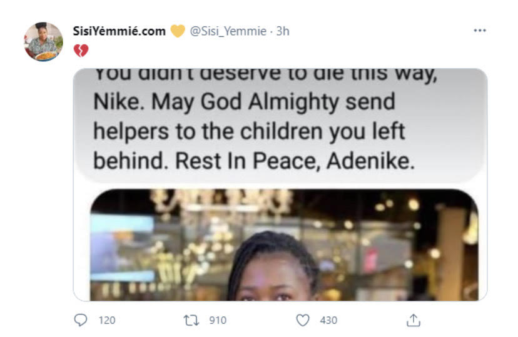Open the share icon for this tweet
Screen dimensions: 518x337
pyautogui.click(x=413, y=320)
